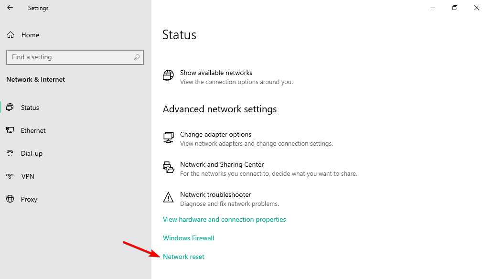Open Windows Firewall settings
Image resolution: width=484 pixels, height=279 pixels.
(188, 238)
